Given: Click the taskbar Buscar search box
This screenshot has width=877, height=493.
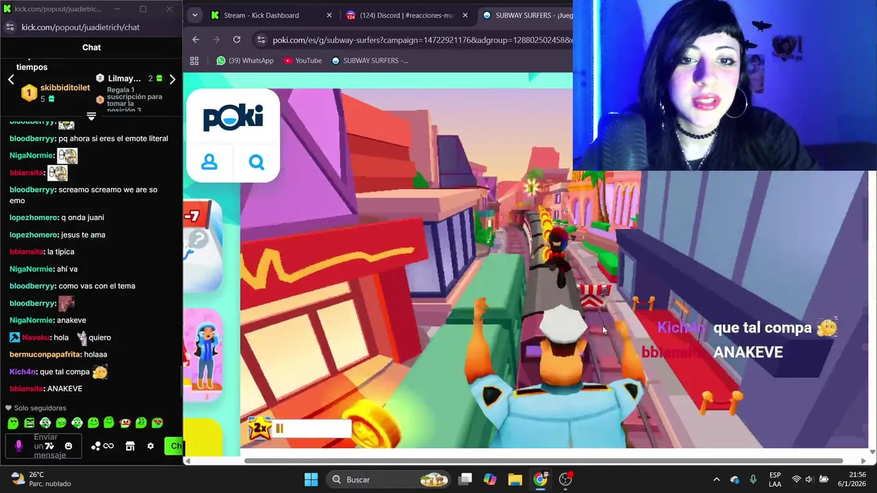Looking at the screenshot, I should click(389, 479).
